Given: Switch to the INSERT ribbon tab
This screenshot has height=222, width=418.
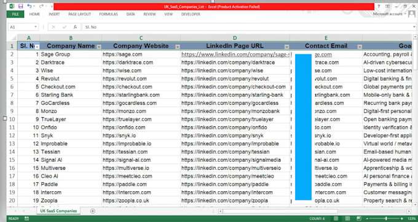Looking at the screenshot, I should (x=54, y=14).
